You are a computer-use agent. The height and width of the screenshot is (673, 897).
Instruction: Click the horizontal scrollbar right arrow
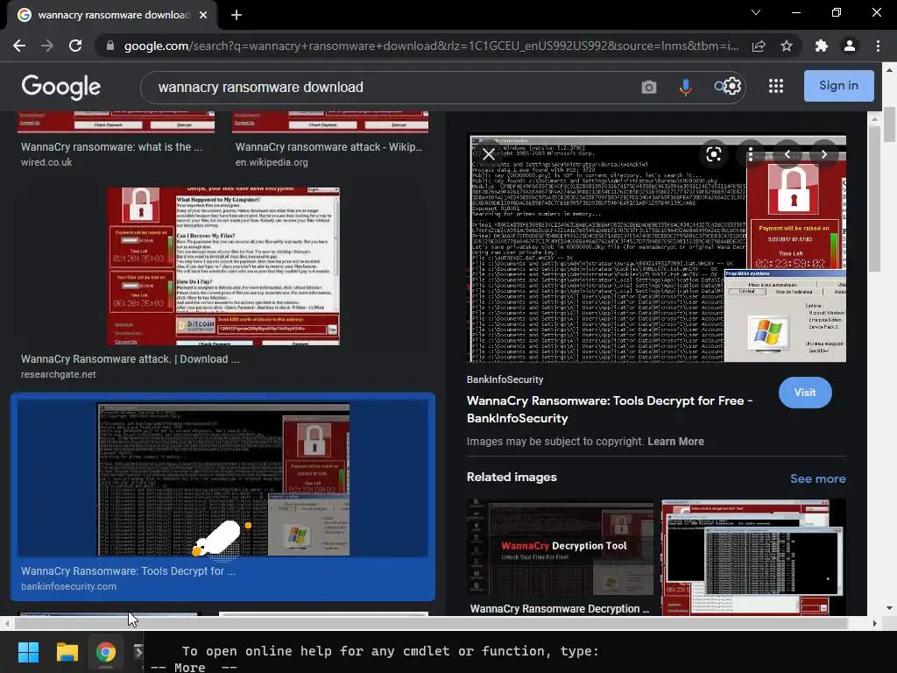pos(875,623)
